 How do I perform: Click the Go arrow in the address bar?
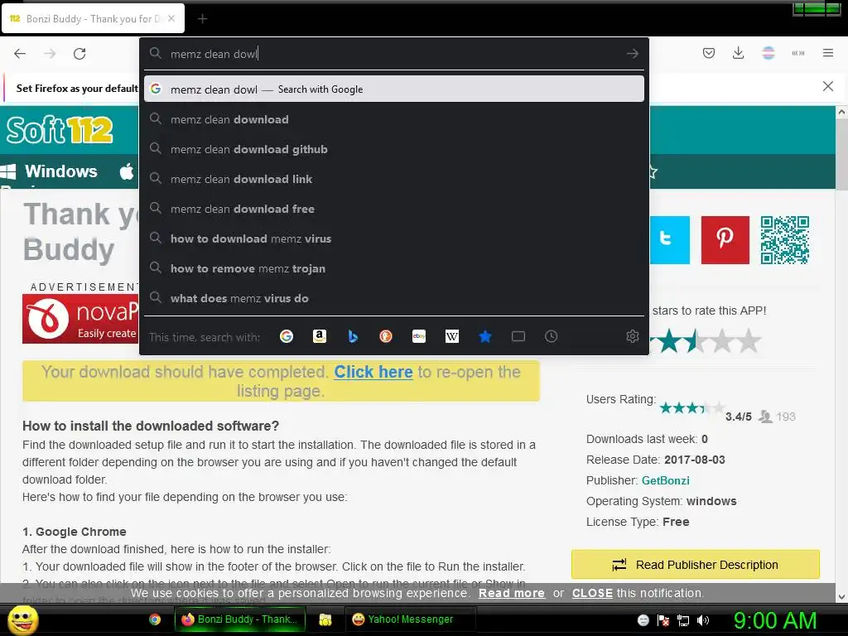tap(632, 54)
